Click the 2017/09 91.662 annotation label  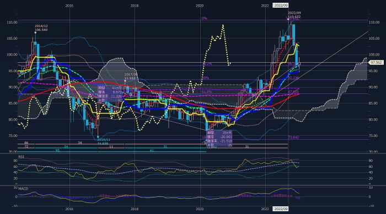click(x=130, y=76)
